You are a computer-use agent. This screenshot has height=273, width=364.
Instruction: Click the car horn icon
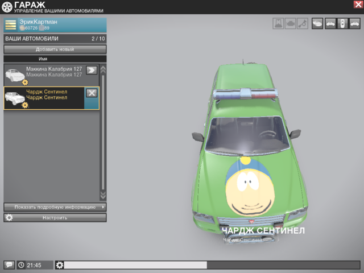point(303,23)
